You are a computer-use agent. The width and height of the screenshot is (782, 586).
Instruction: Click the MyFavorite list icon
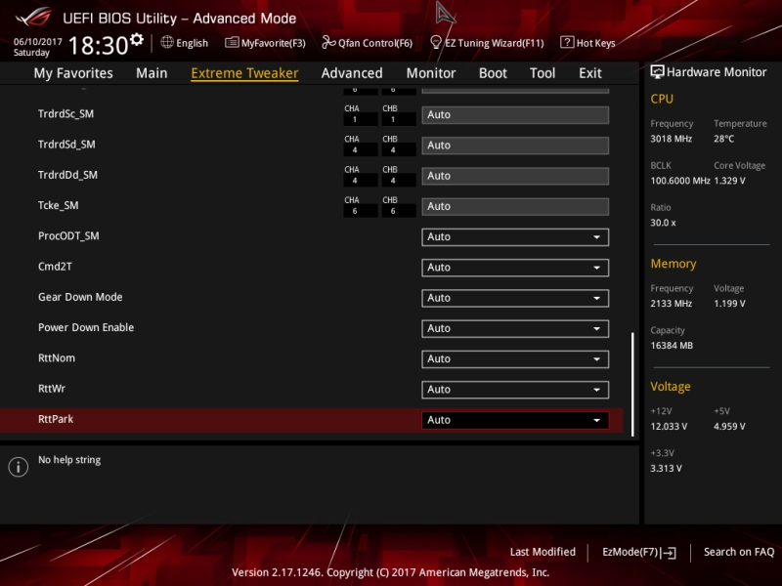click(x=232, y=42)
